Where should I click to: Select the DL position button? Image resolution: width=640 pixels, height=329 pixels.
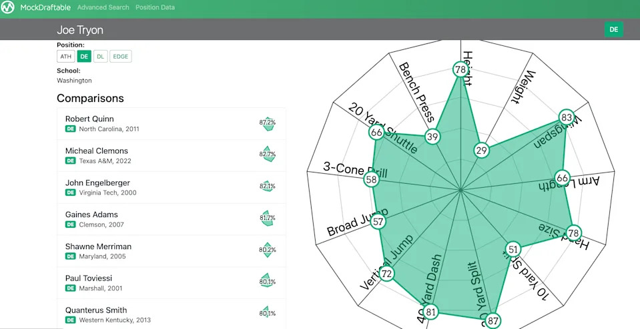tap(100, 57)
